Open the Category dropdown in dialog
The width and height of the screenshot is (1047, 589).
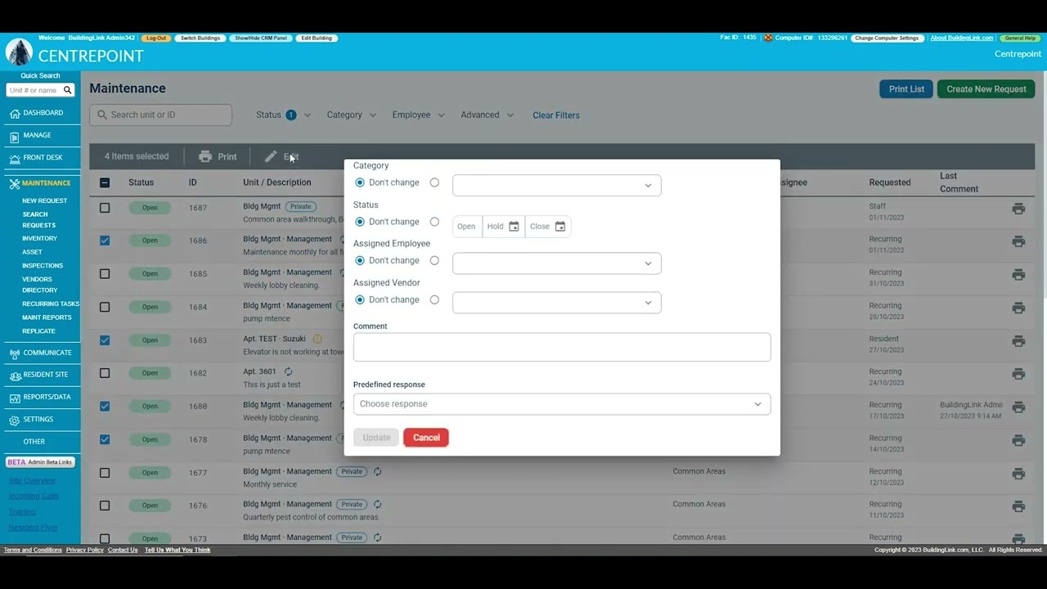(x=556, y=186)
